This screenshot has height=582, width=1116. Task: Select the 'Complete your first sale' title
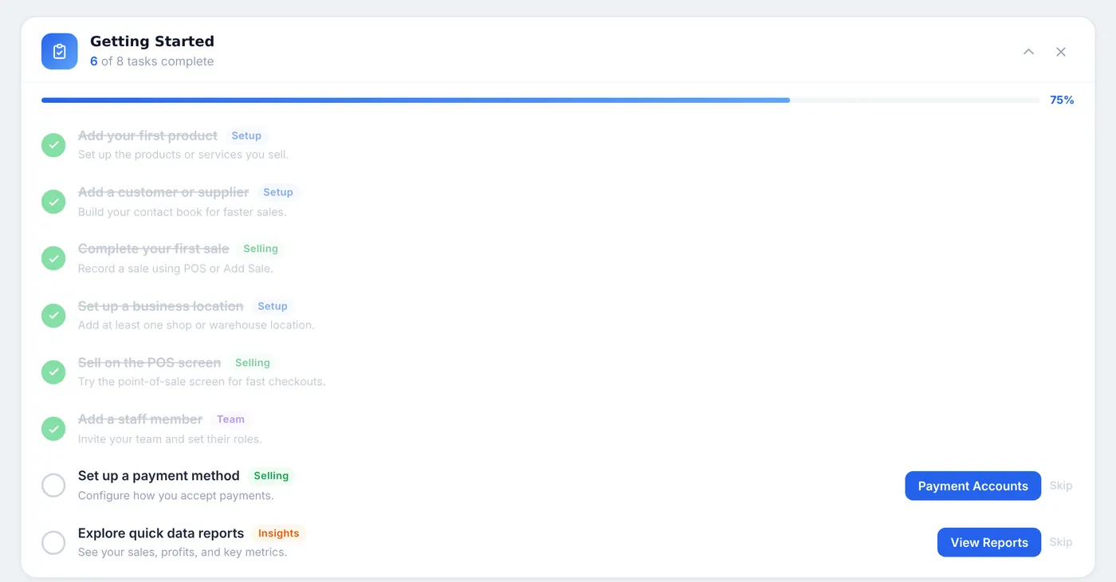(154, 249)
